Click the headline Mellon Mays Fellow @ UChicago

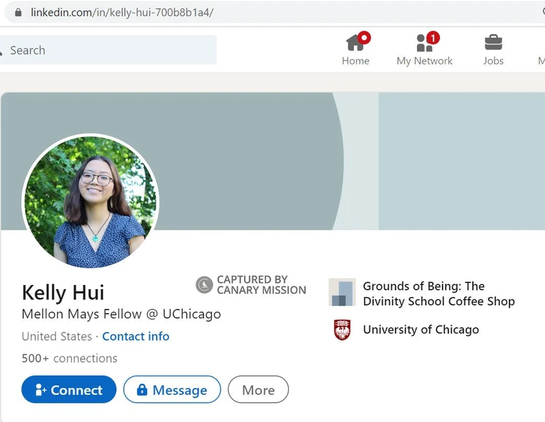tap(121, 314)
